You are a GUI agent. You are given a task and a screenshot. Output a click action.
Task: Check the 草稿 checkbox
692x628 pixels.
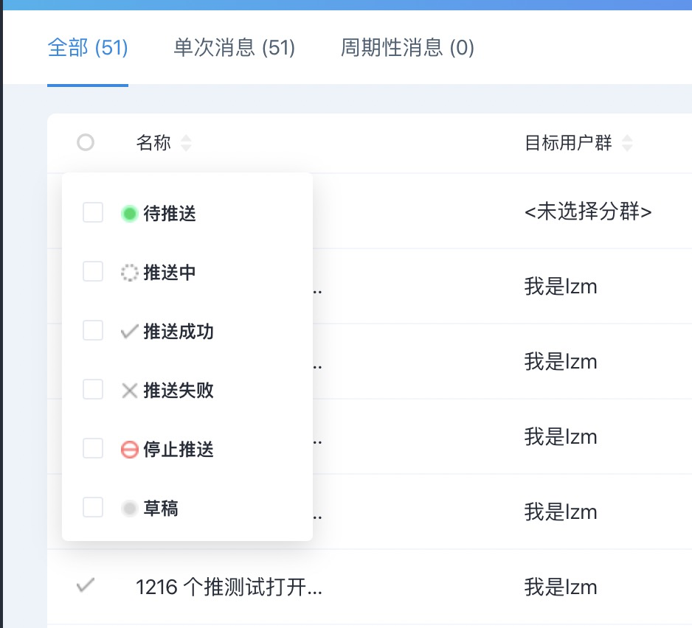93,507
